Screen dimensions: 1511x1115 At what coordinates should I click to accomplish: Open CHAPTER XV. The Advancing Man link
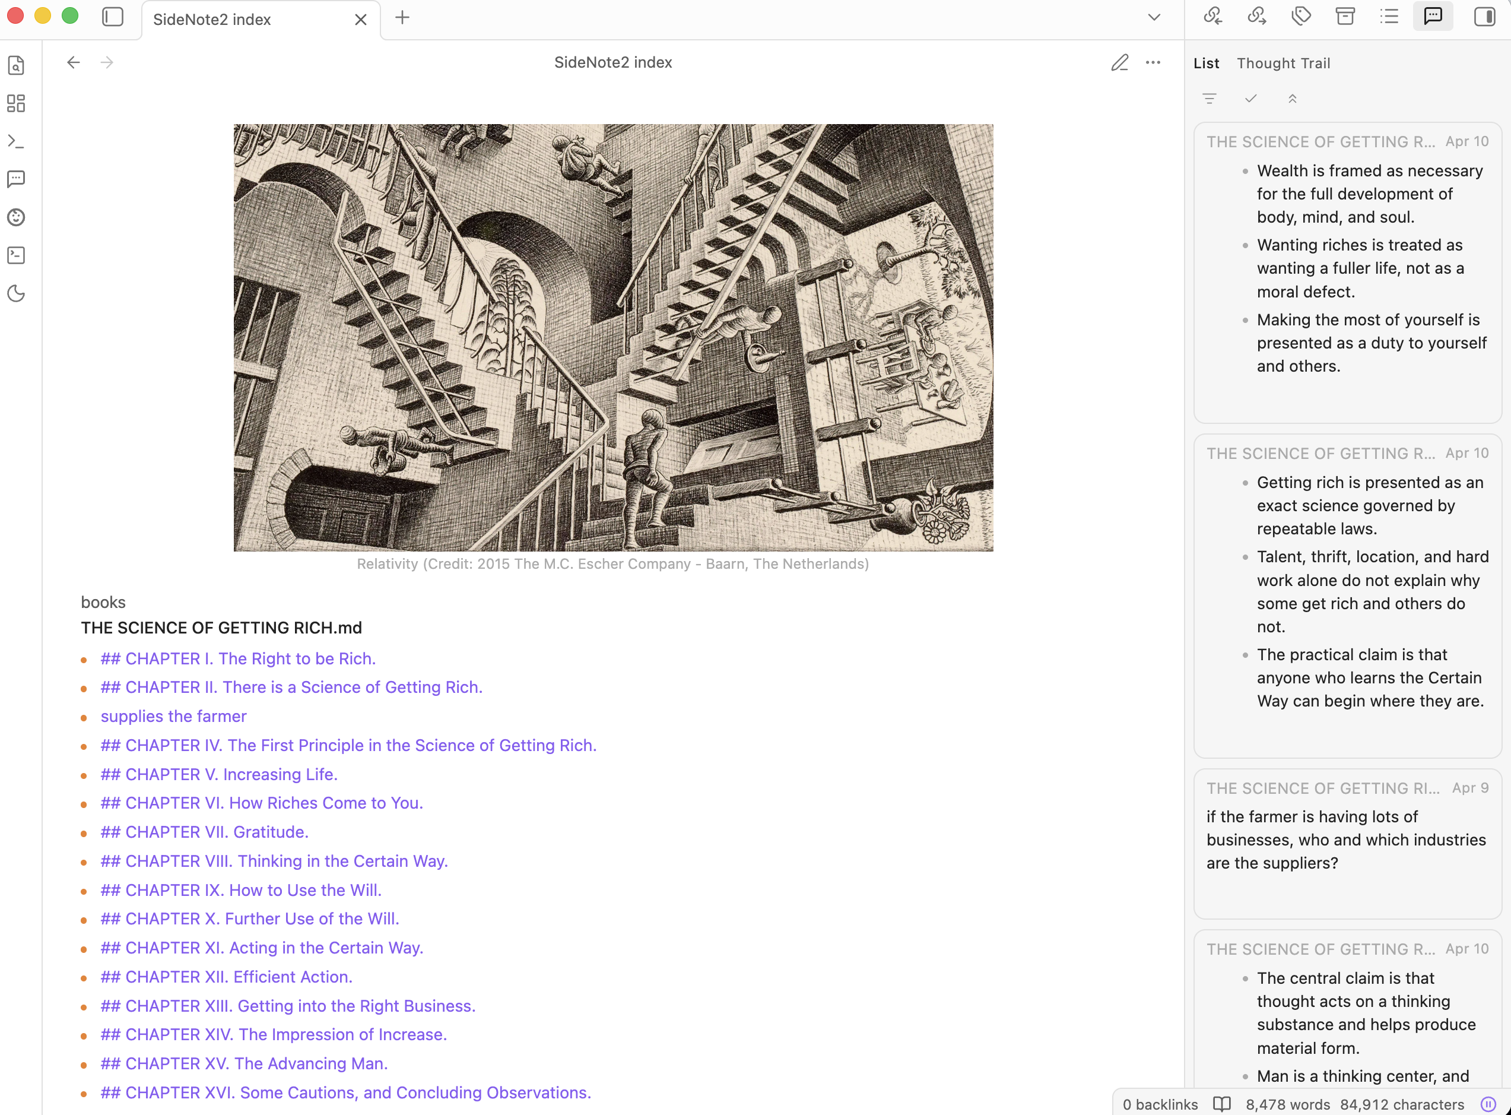coord(244,1064)
